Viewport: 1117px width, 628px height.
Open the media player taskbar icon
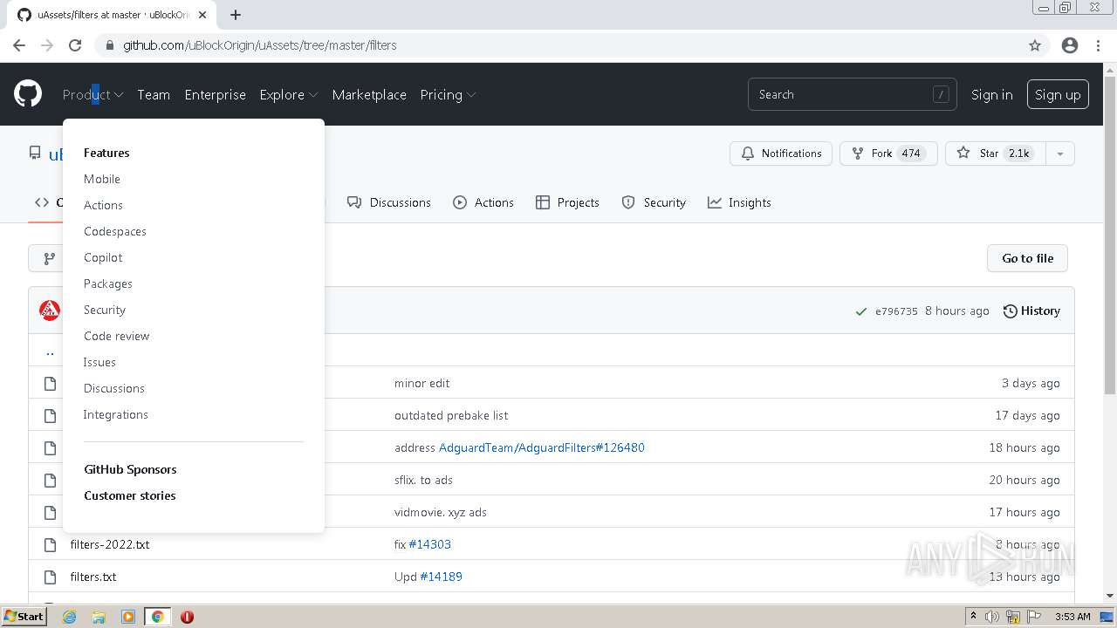tap(127, 617)
